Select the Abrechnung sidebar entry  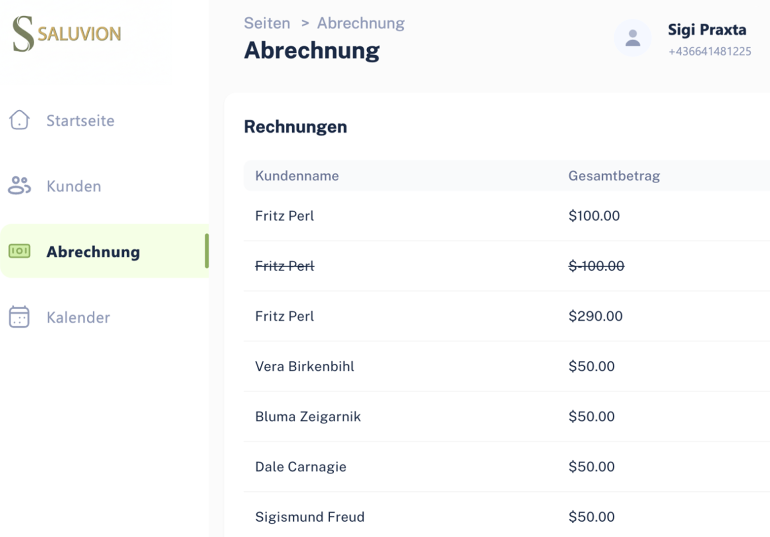93,252
